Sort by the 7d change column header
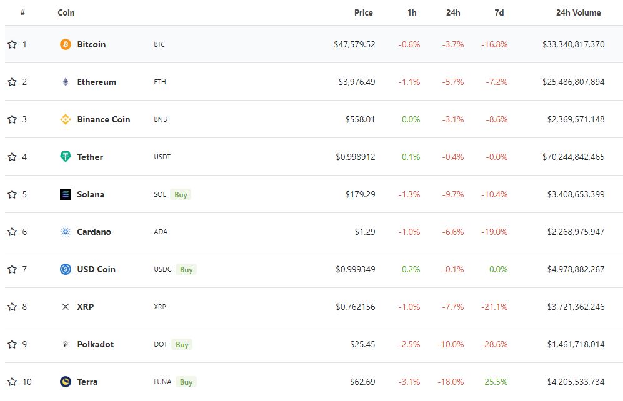This screenshot has width=623, height=401. (499, 12)
